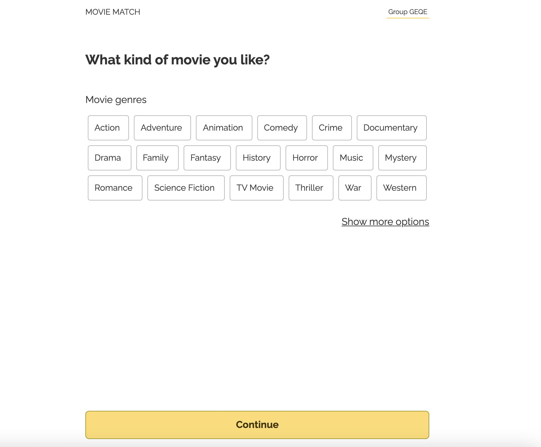
Task: Expand Show more options
Action: click(x=385, y=222)
